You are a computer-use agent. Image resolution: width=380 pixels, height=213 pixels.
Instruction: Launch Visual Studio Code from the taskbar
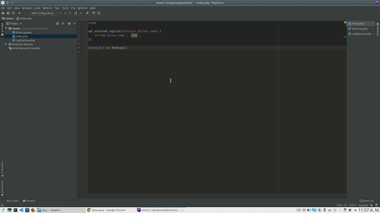pyautogui.click(x=21, y=210)
